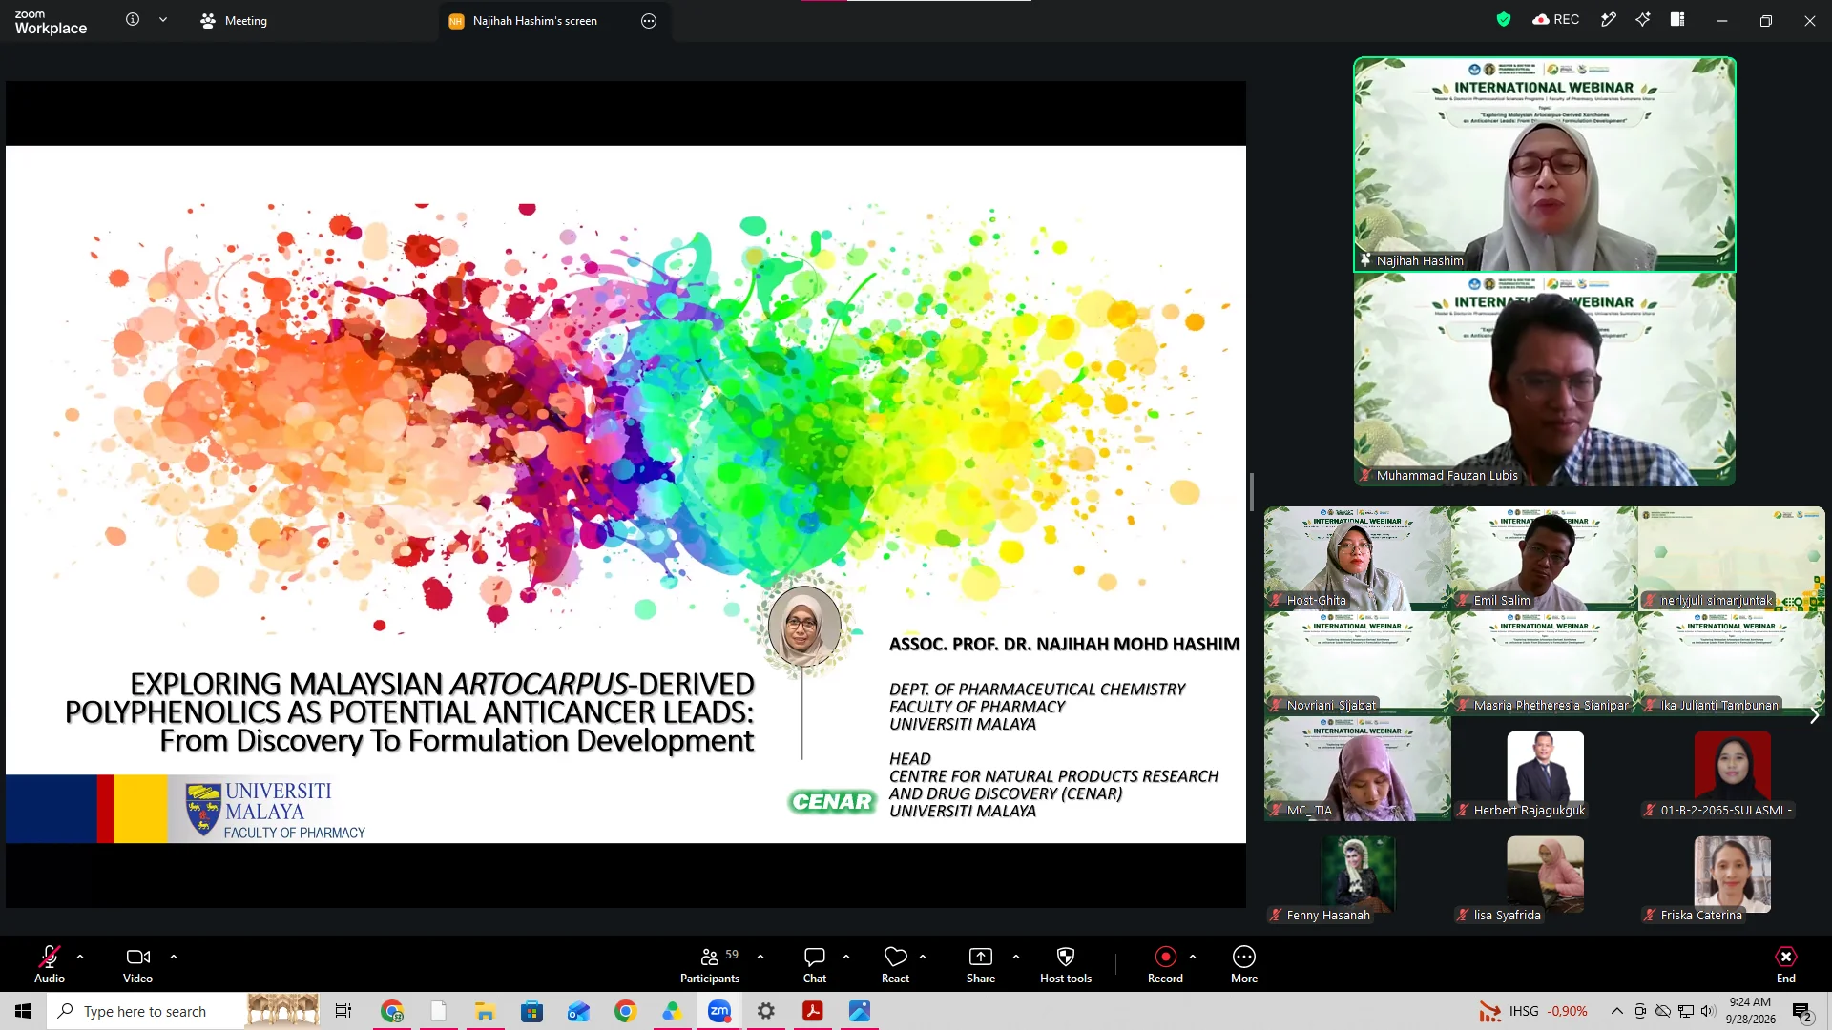Screen dimensions: 1832x1030
Task: Open the AI Companion sparkle icon
Action: tap(1642, 20)
